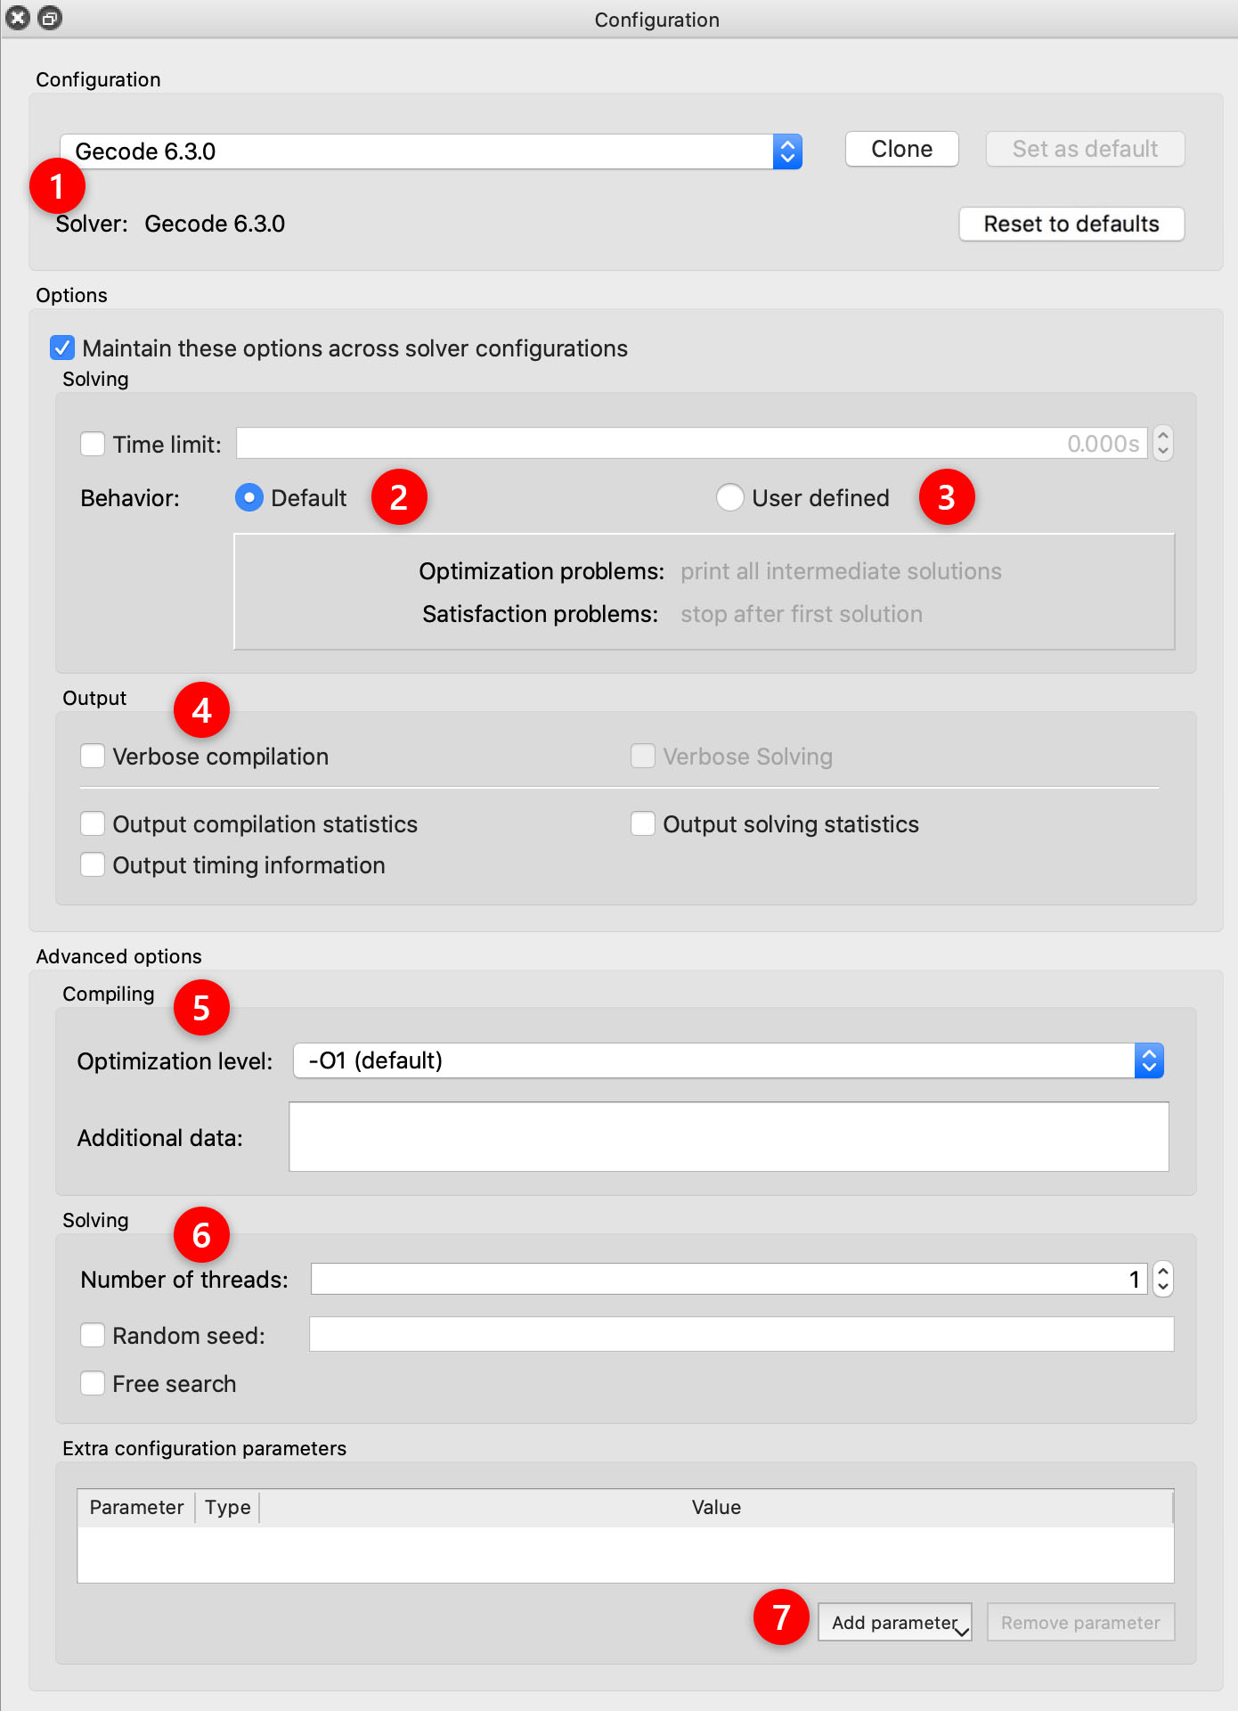Click the Parameter column header
1238x1711 pixels.
point(136,1508)
